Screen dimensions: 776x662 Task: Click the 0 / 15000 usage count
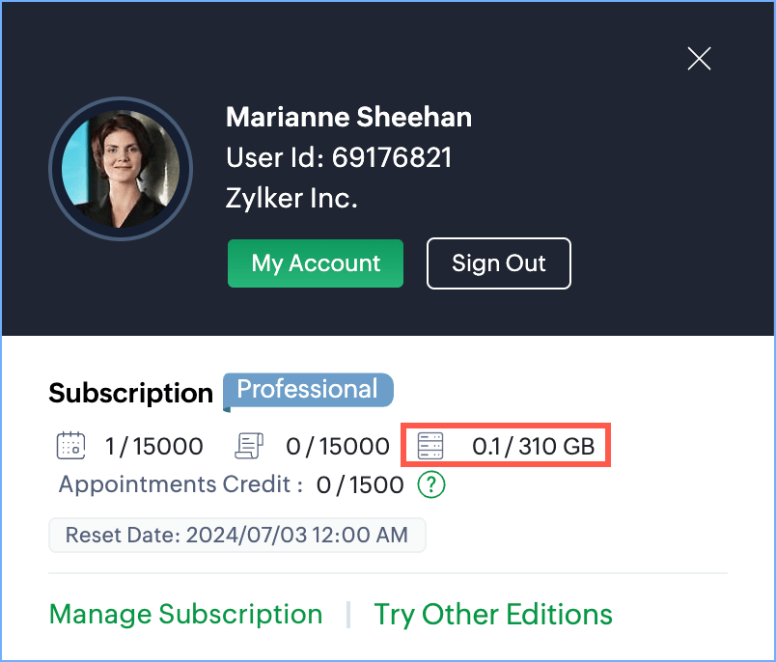pos(337,446)
